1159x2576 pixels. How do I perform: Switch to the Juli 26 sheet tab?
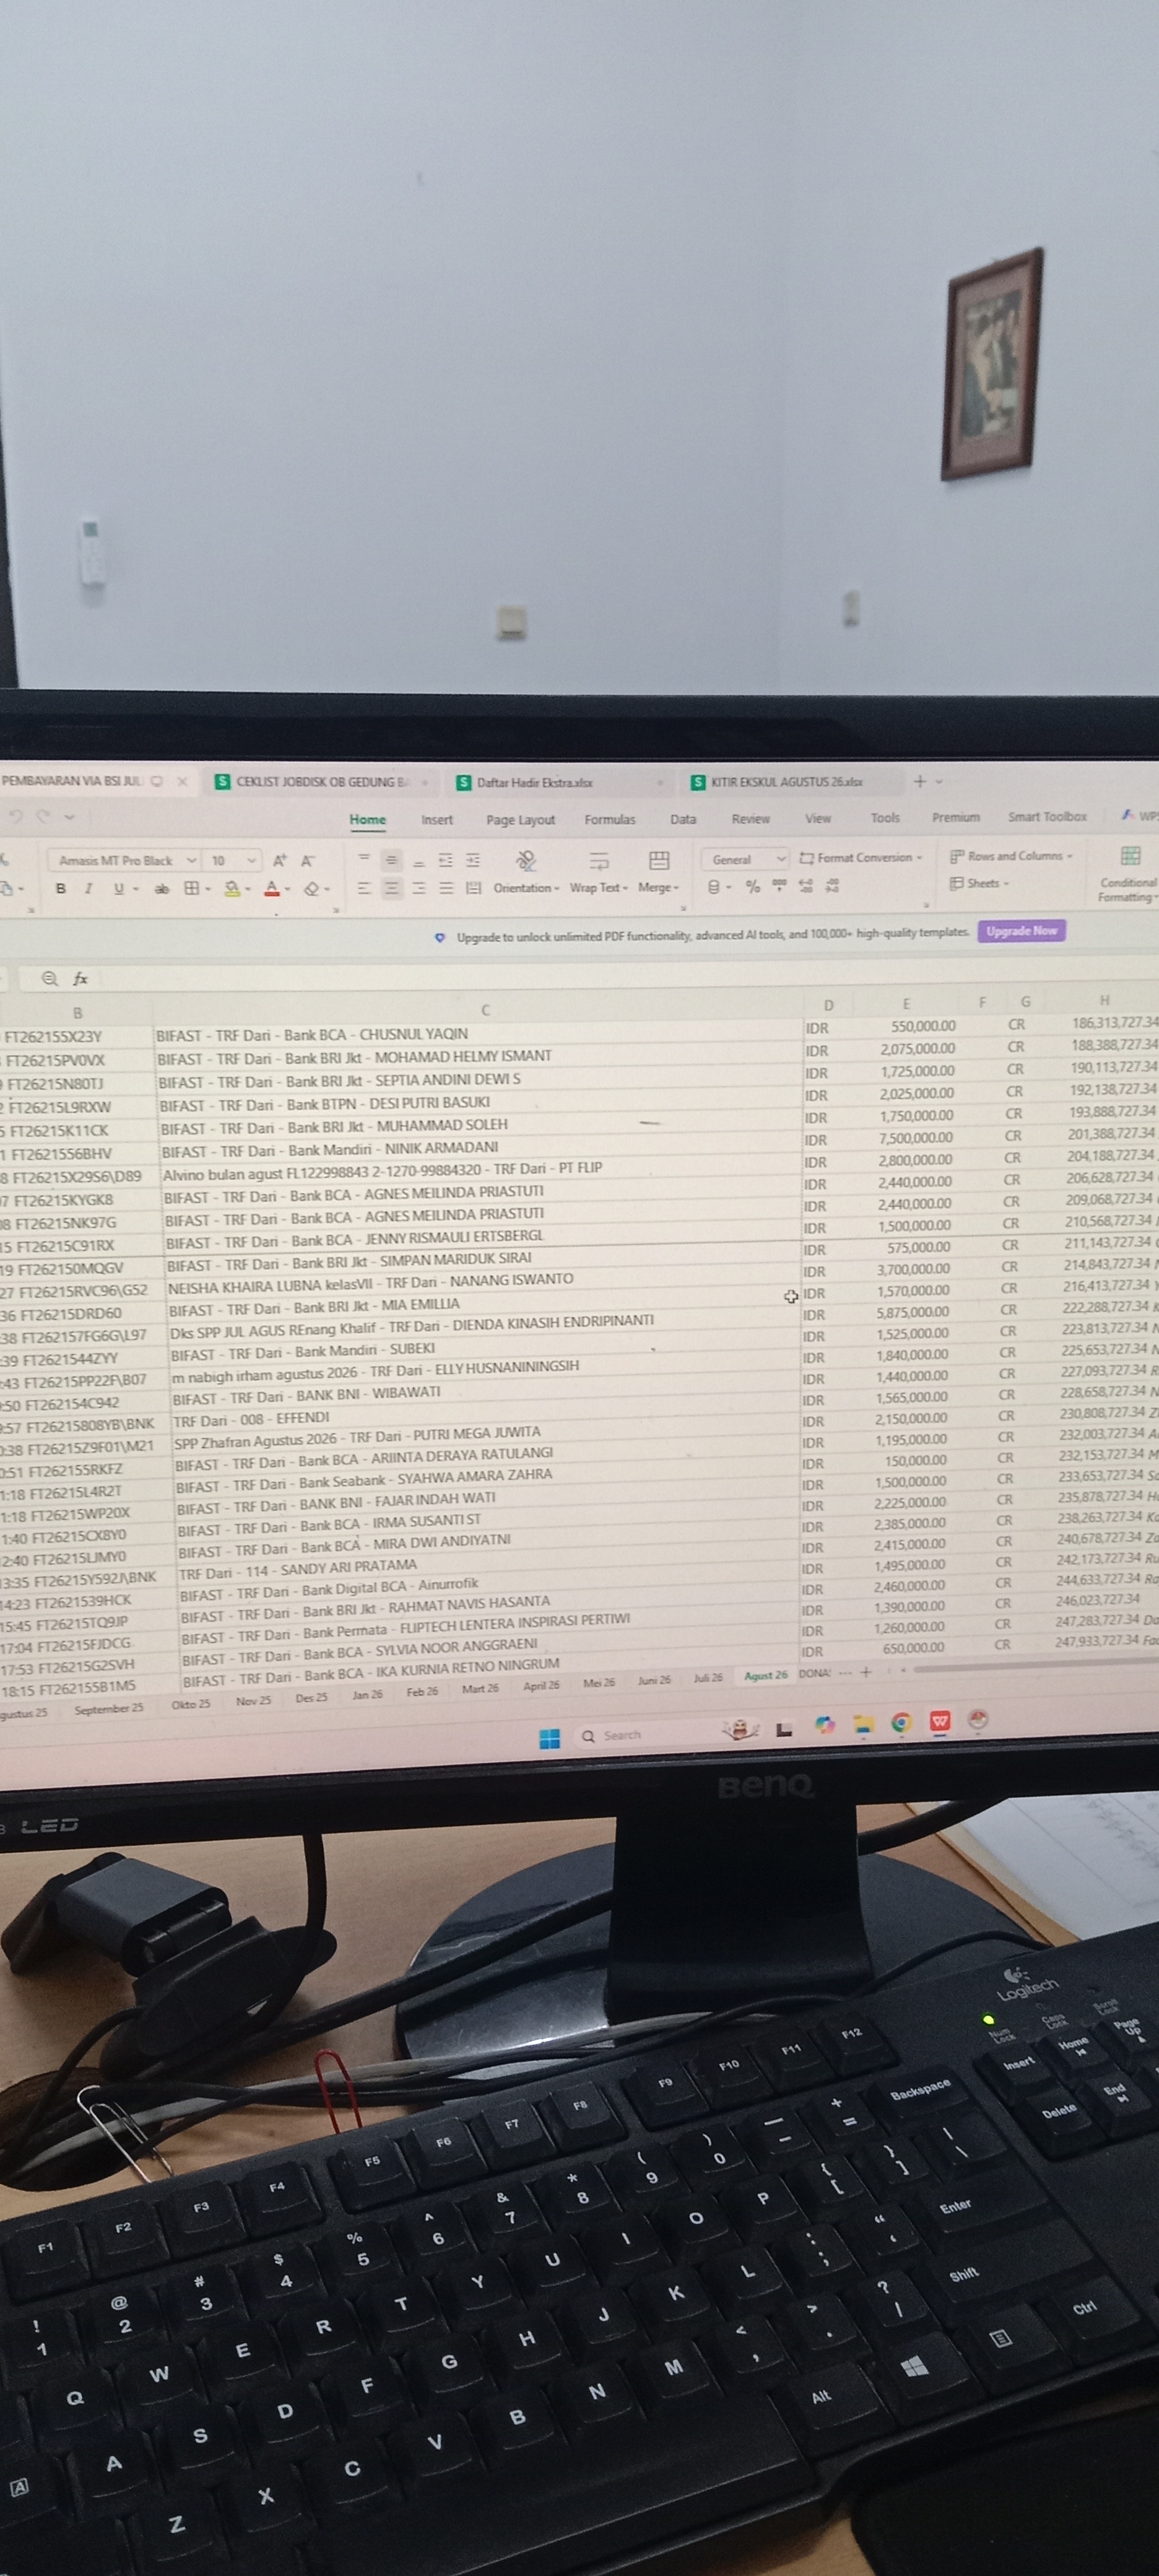[708, 1678]
